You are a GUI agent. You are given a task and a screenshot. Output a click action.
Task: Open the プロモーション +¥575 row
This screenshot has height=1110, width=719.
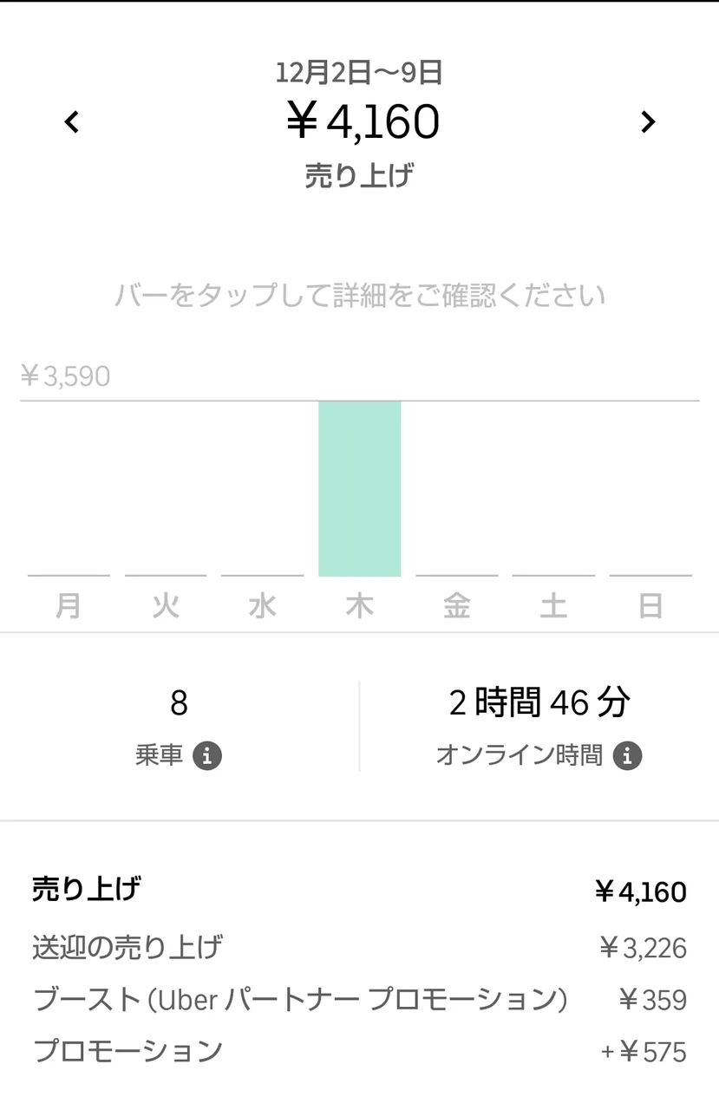pyautogui.click(x=359, y=1052)
